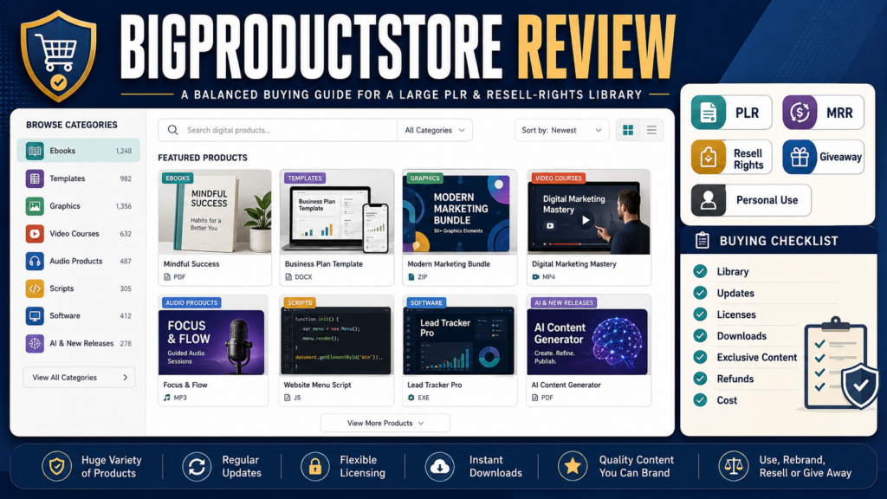Open Modern Marketing Bundle thumbnail

459,212
